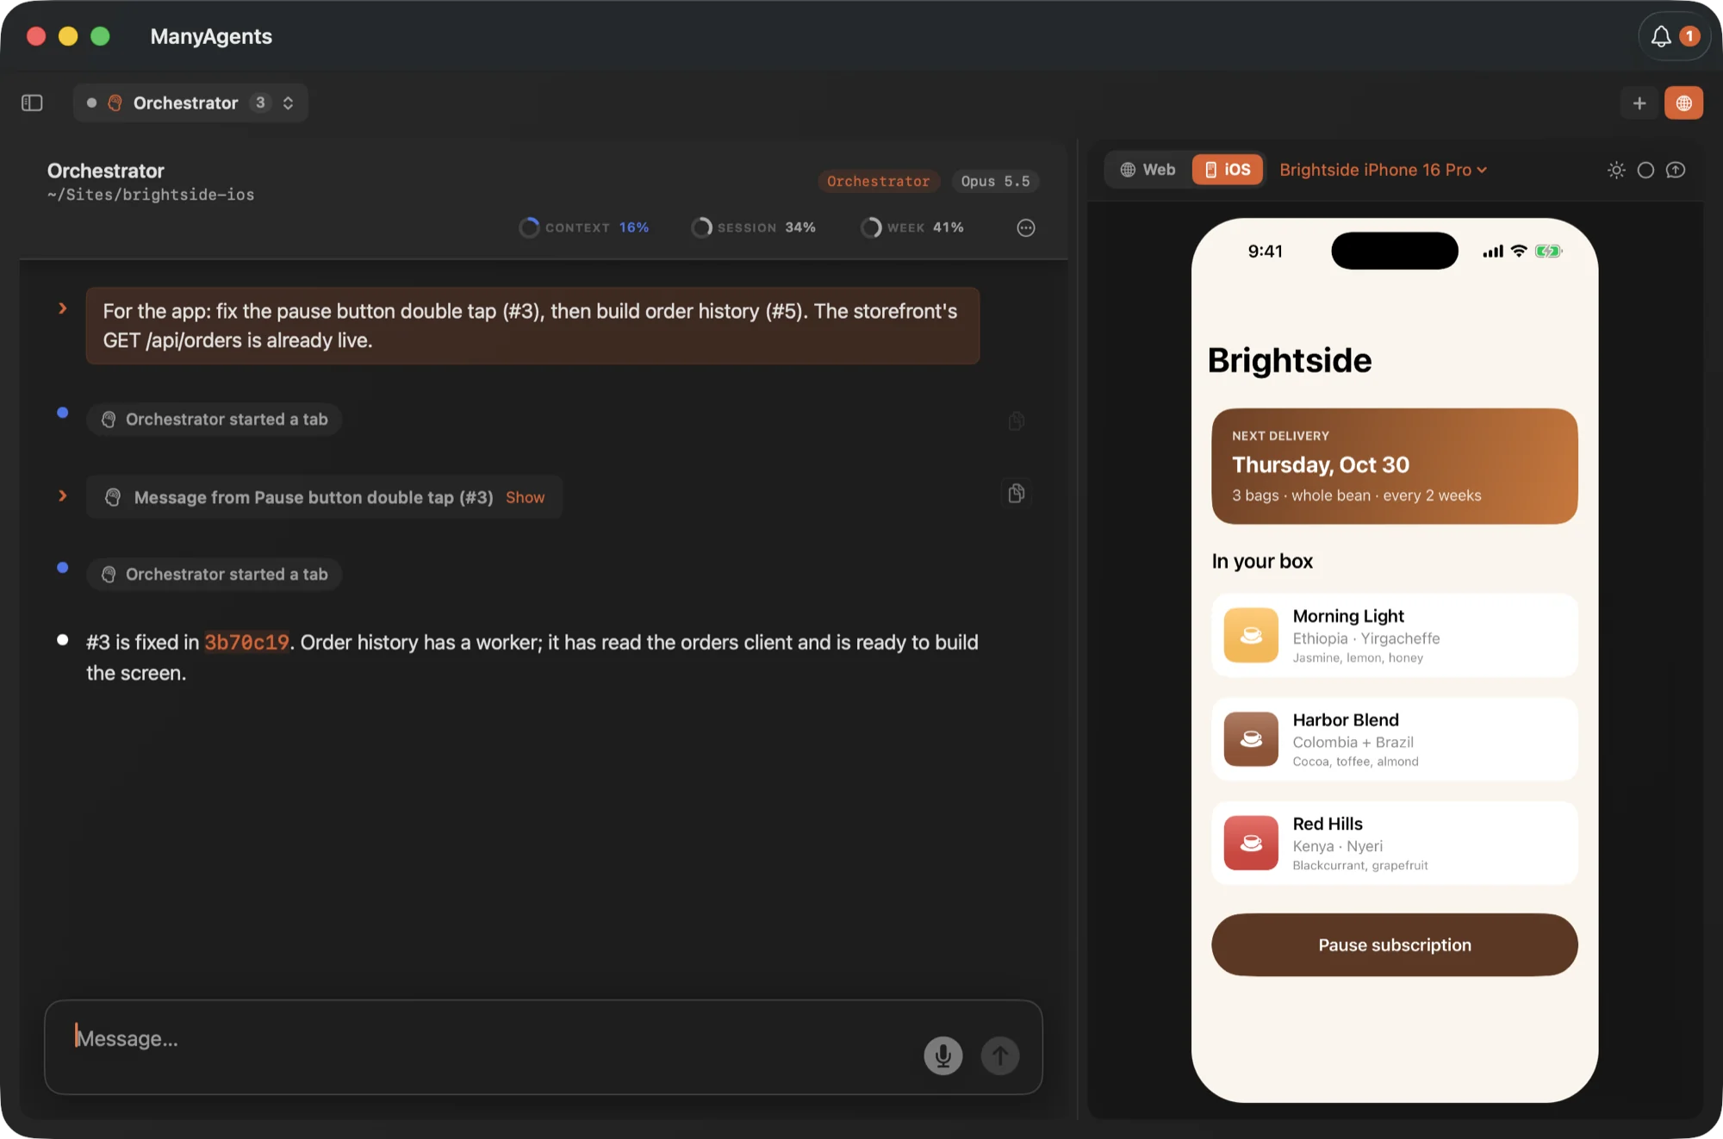Image resolution: width=1723 pixels, height=1139 pixels.
Task: Click the tab count badge 3
Action: (x=260, y=103)
